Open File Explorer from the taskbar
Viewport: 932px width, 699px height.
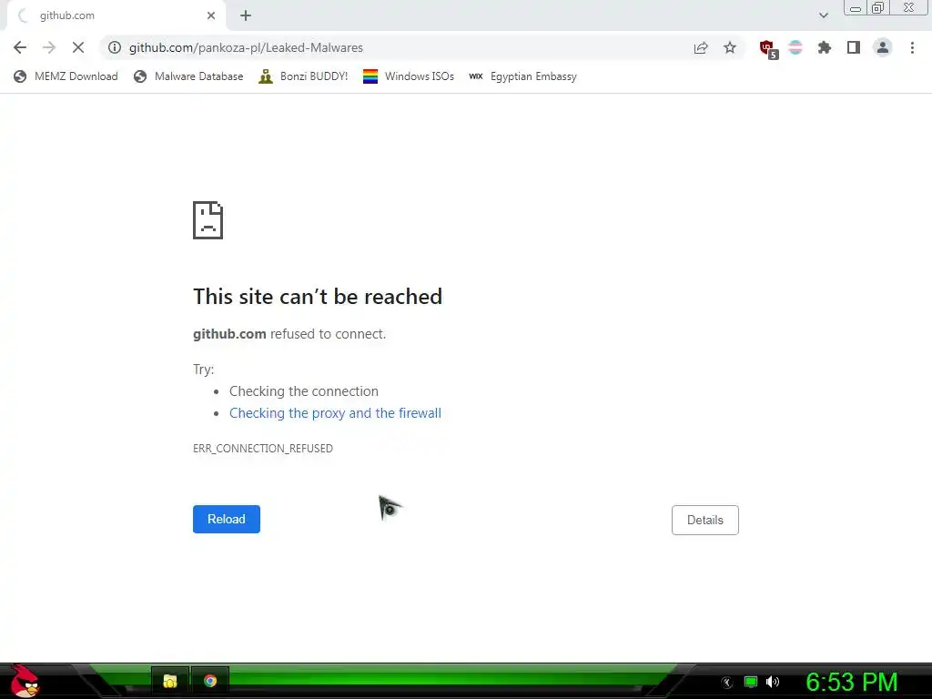pos(170,681)
